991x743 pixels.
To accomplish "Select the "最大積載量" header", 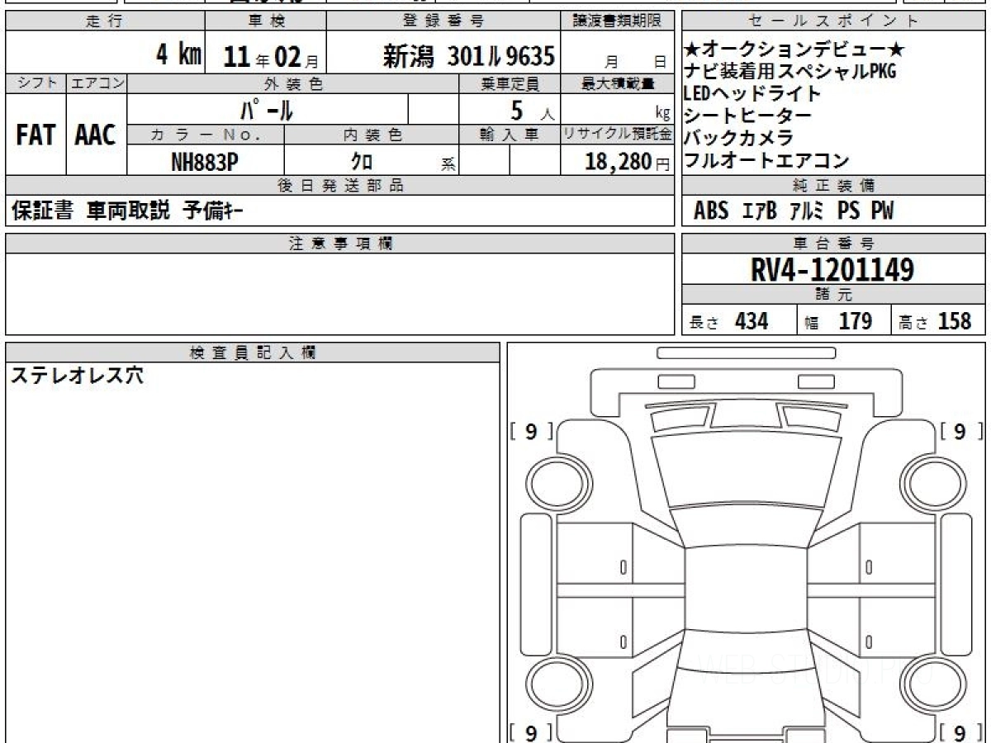I will click(618, 83).
